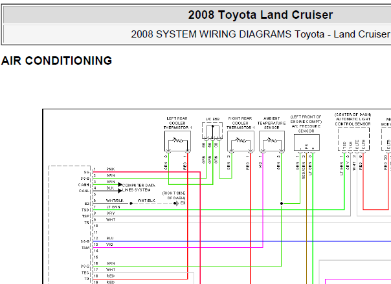
Task: Click the magenta wire running from pin 13
Action: 178,247
